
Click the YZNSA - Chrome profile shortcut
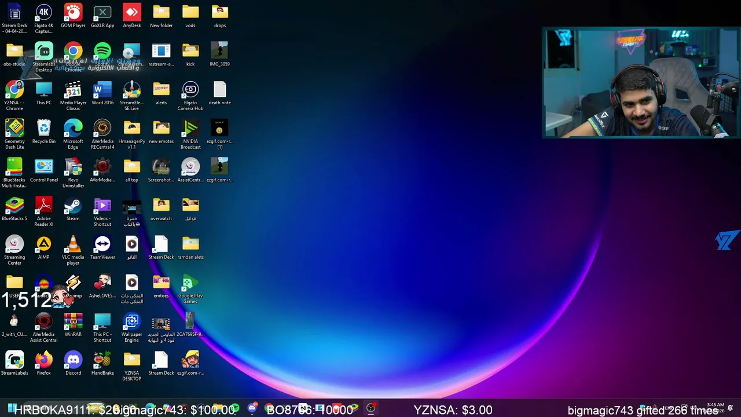click(x=14, y=96)
